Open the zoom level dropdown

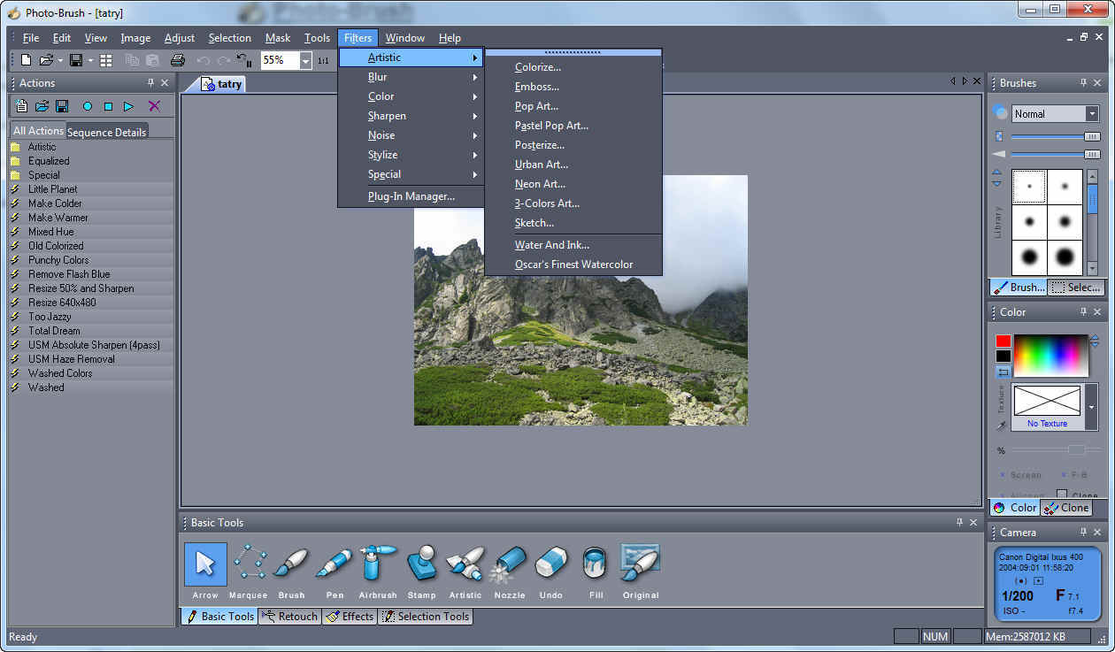[304, 59]
